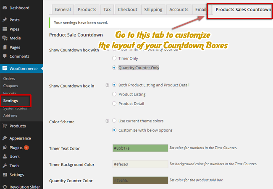
Task: Open WooCommerce Add-ons submenu item
Action: [10, 116]
